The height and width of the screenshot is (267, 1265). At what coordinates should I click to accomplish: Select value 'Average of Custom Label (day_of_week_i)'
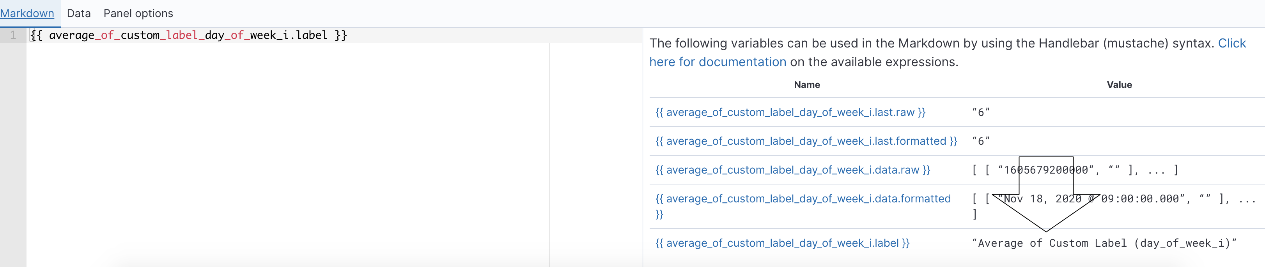(1104, 243)
